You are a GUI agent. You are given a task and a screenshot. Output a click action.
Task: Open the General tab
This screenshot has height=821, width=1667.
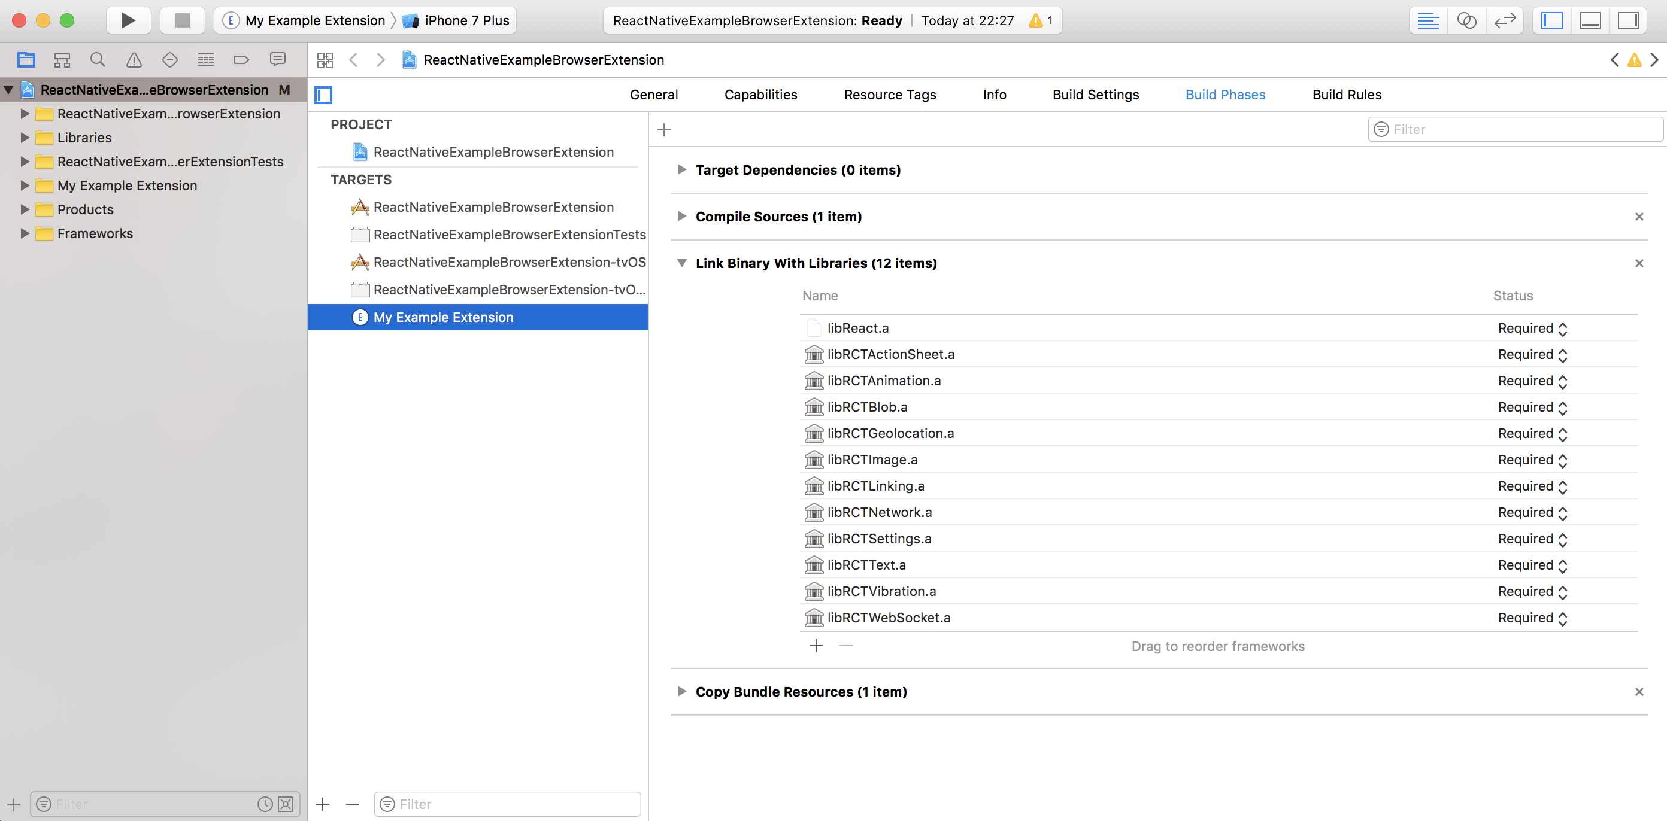point(654,95)
